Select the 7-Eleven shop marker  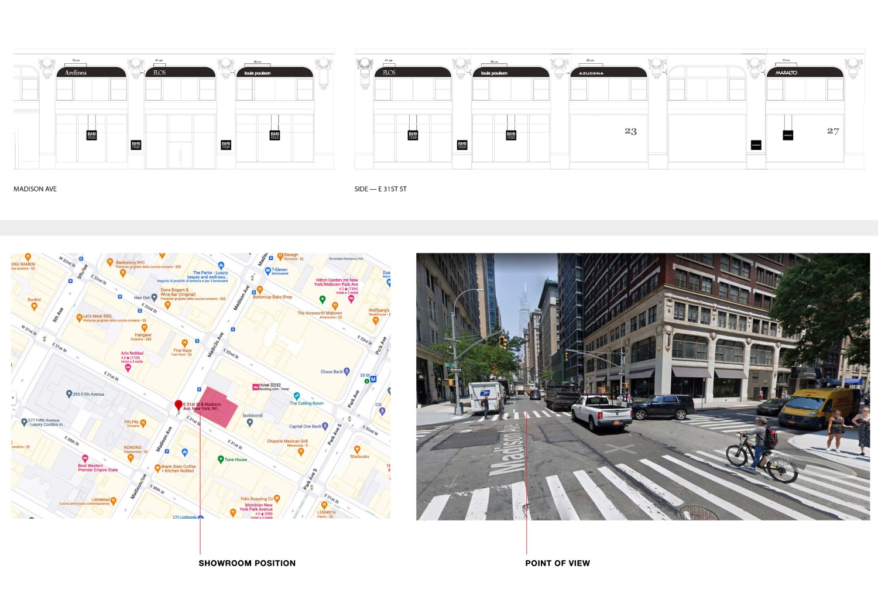[267, 271]
